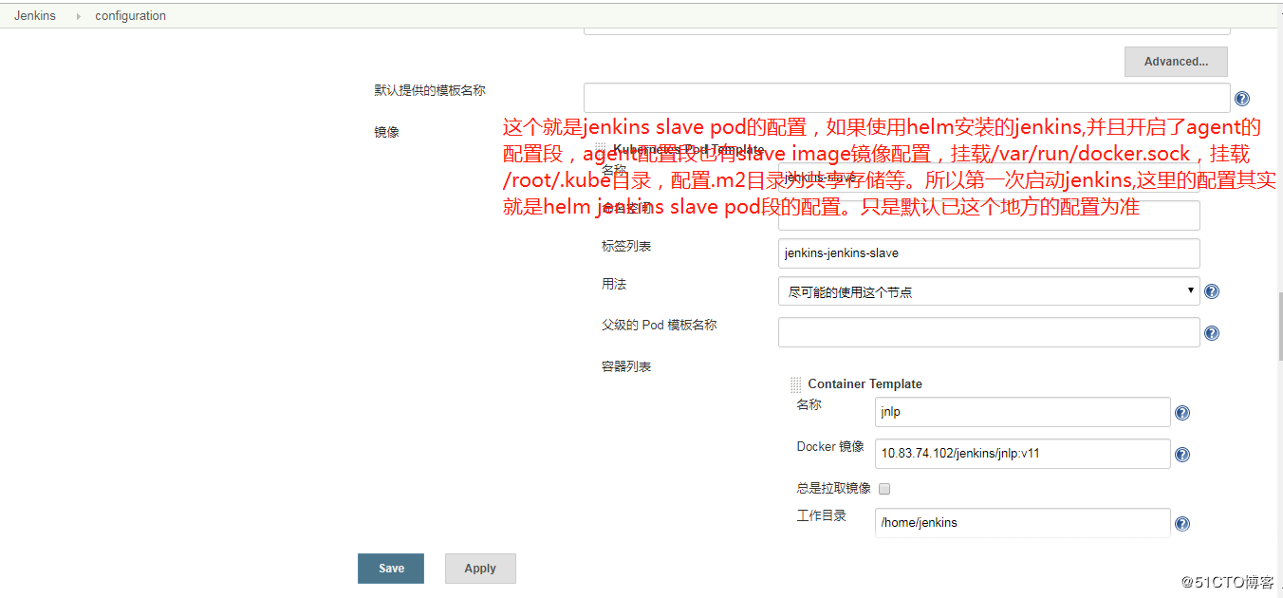Open the 51CTO博客 watermark link

pyautogui.click(x=1229, y=582)
